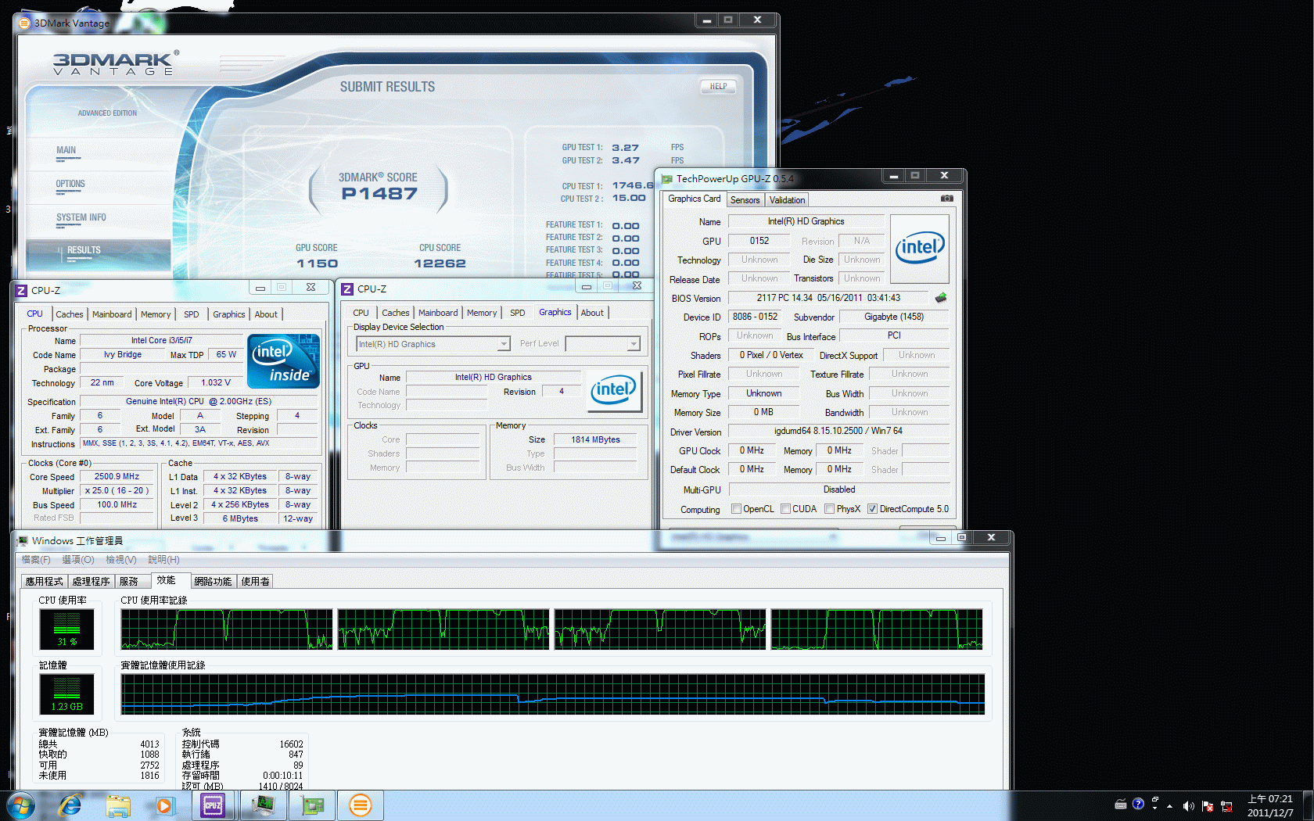The height and width of the screenshot is (821, 1314).
Task: Switch to 應用程式 tab in Task Manager
Action: pos(45,582)
